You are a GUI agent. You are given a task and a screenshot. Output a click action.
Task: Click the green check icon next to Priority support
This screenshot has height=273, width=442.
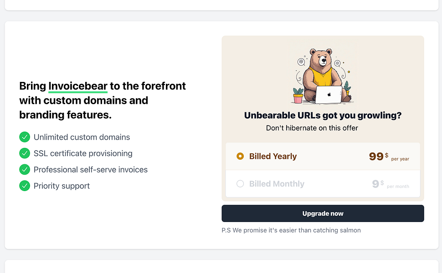(25, 186)
